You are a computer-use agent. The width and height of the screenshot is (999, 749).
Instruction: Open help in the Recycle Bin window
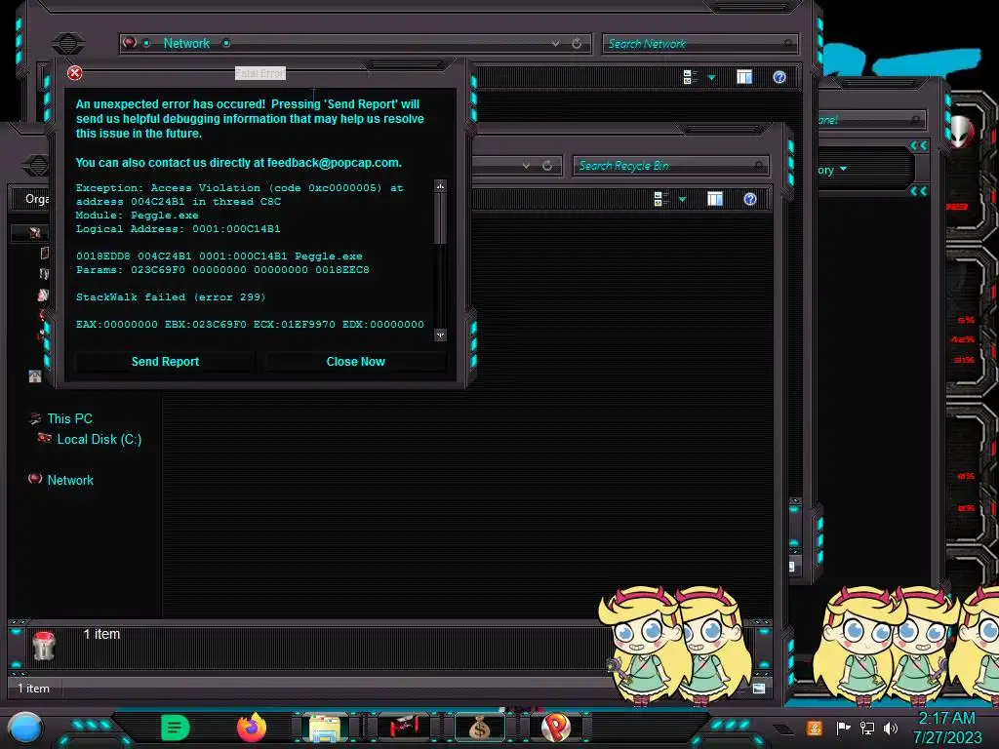(750, 199)
